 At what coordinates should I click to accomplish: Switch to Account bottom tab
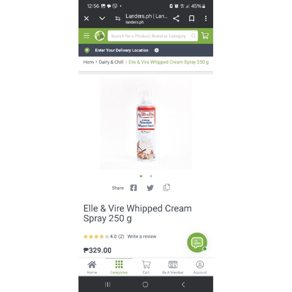[200, 267]
